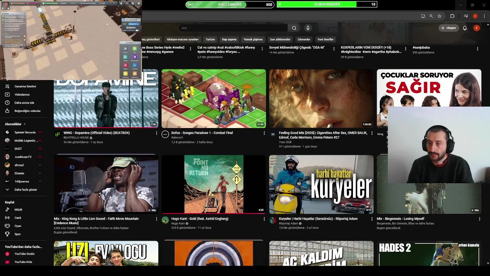The width and height of the screenshot is (490, 276).
Task: Click the search magnifier button
Action: coord(294,28)
